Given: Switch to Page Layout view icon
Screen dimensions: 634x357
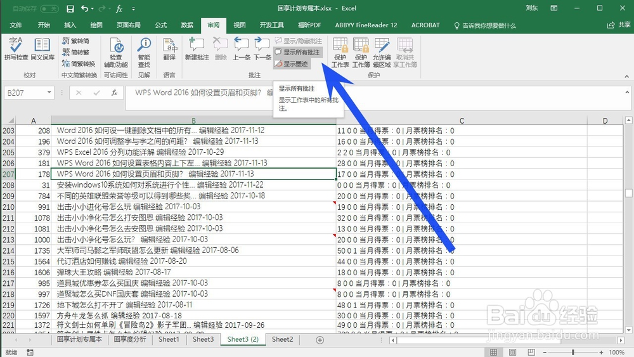Looking at the screenshot, I should [x=512, y=352].
